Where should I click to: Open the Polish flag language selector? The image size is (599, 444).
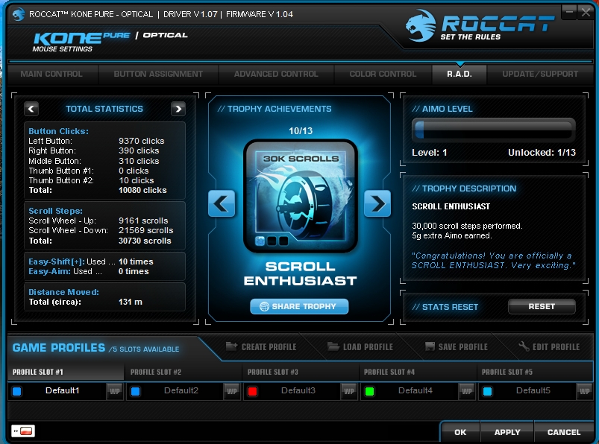pos(23,431)
